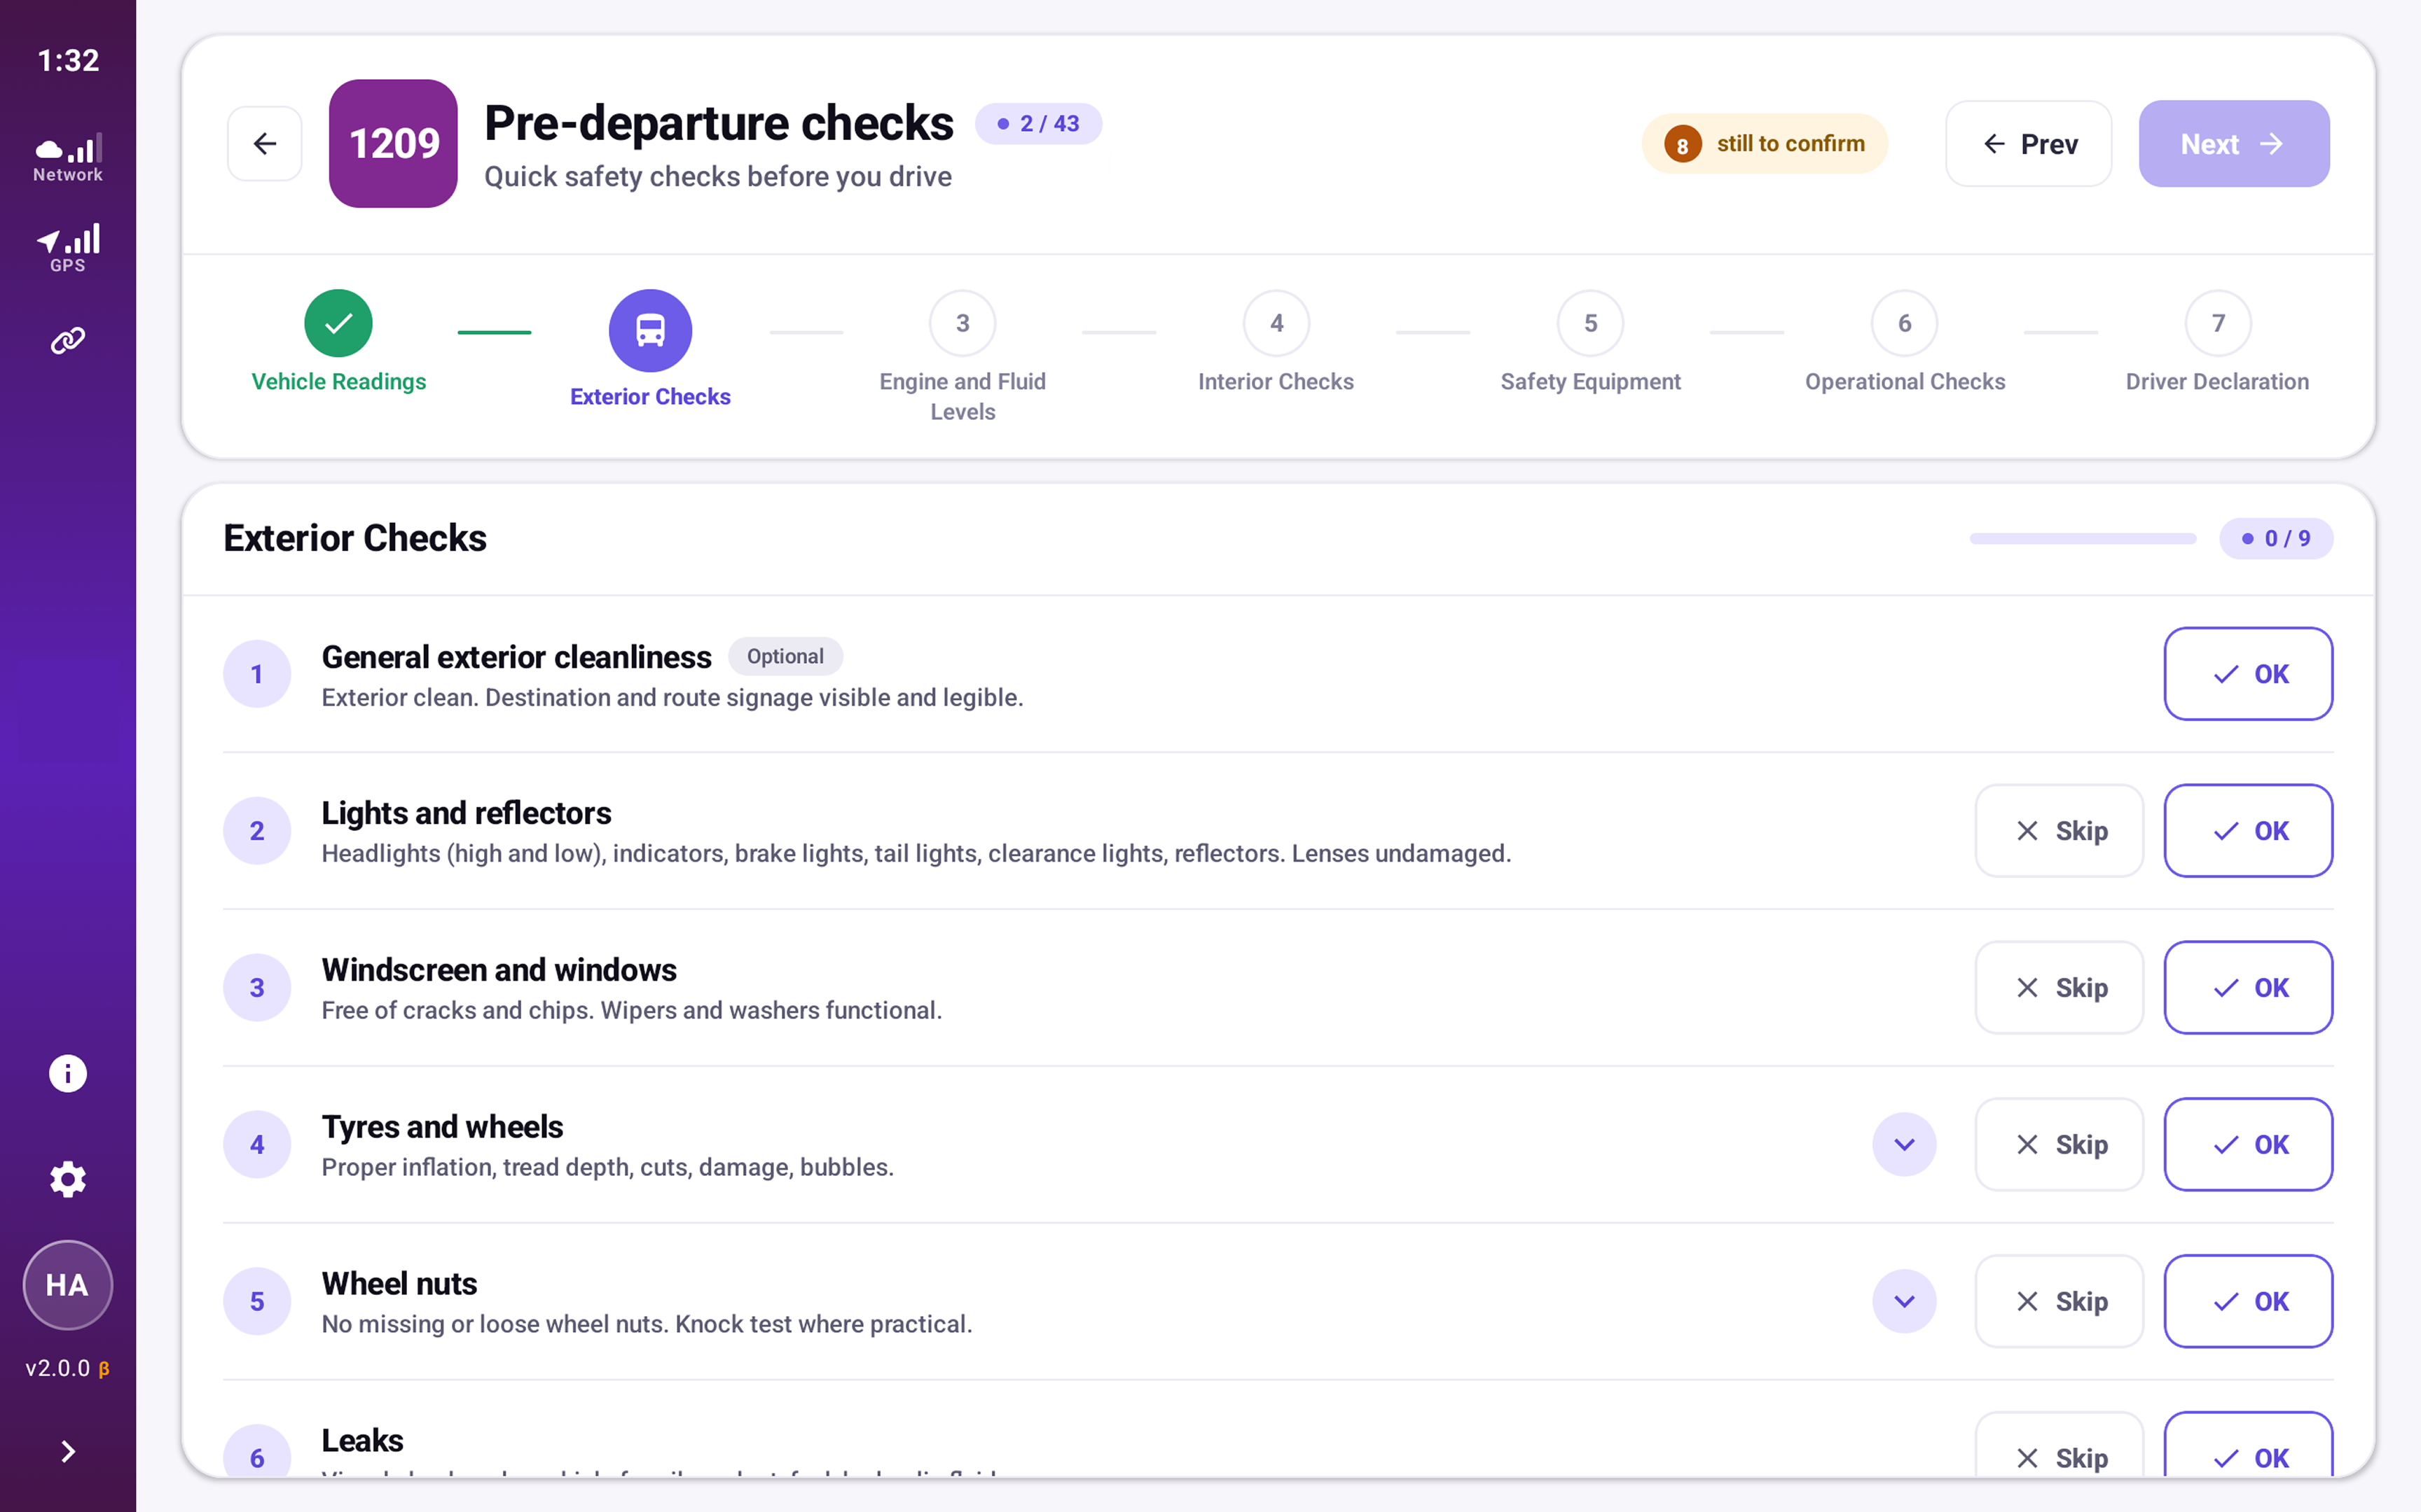Open settings gear in sidebar

(68, 1179)
